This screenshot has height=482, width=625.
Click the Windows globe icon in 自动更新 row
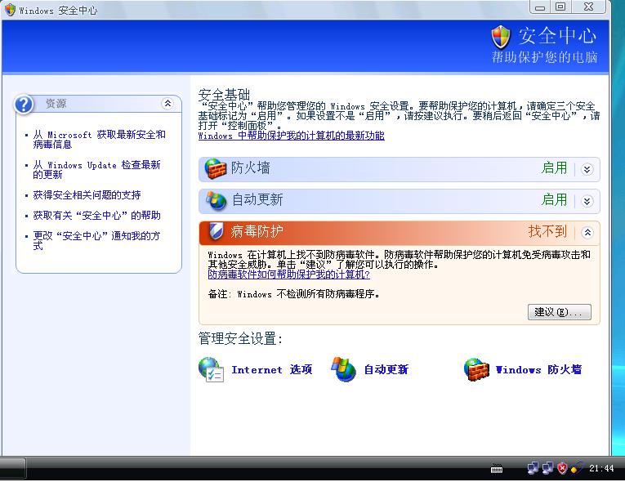pyautogui.click(x=216, y=200)
